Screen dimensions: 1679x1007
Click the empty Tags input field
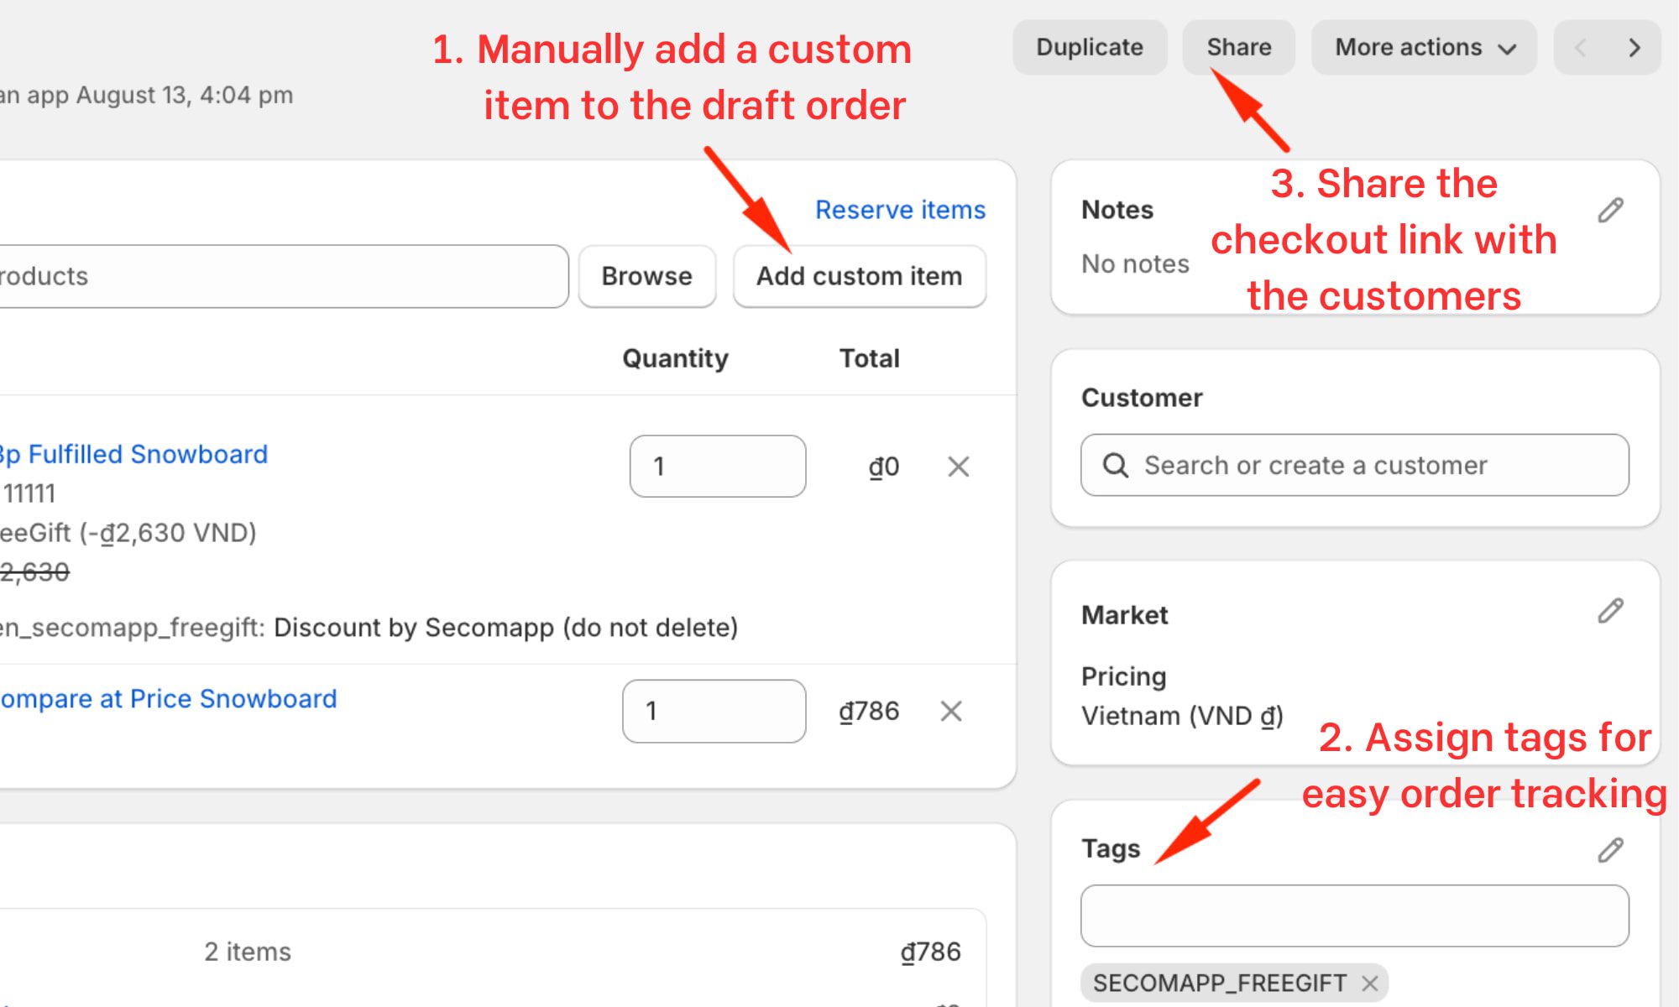tap(1353, 915)
